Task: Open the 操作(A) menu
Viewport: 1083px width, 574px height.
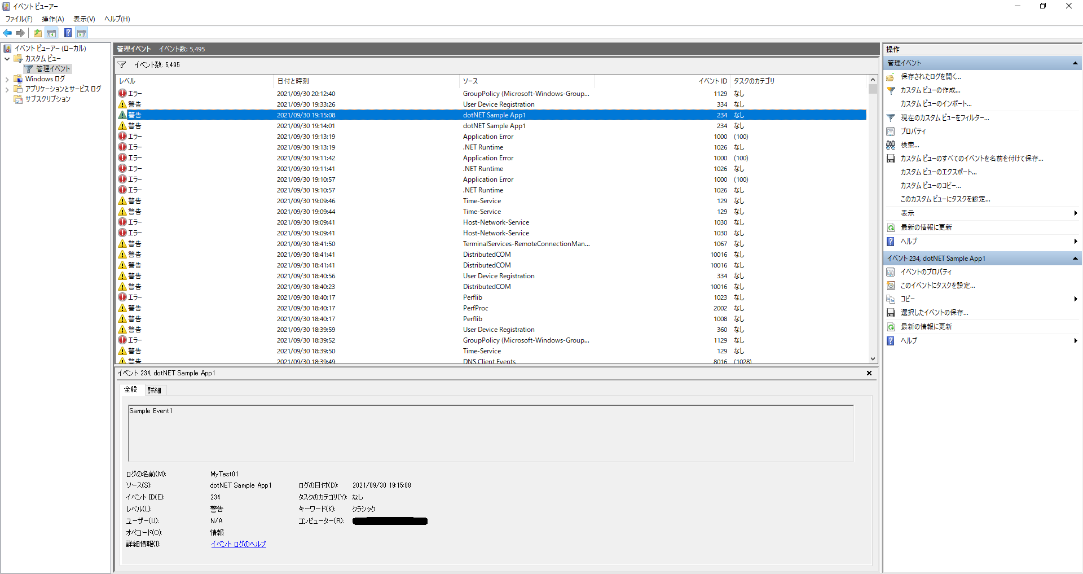Action: pos(52,19)
